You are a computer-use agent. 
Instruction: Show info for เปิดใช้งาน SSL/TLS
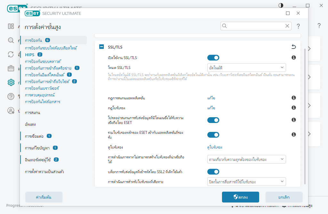pyautogui.click(x=294, y=57)
